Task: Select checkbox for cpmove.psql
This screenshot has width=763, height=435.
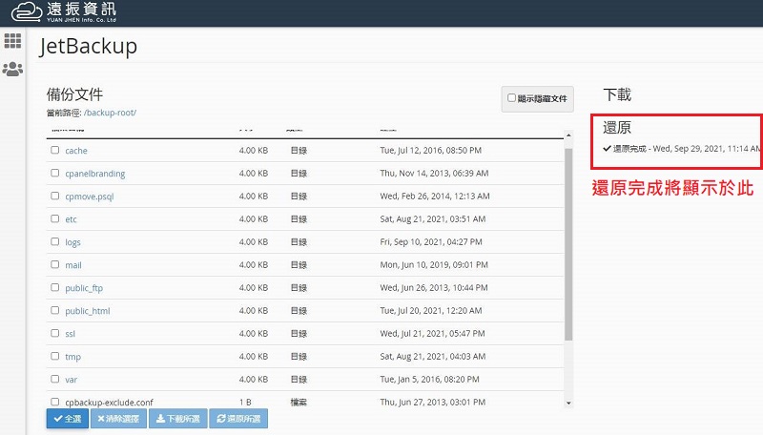Action: click(x=55, y=196)
